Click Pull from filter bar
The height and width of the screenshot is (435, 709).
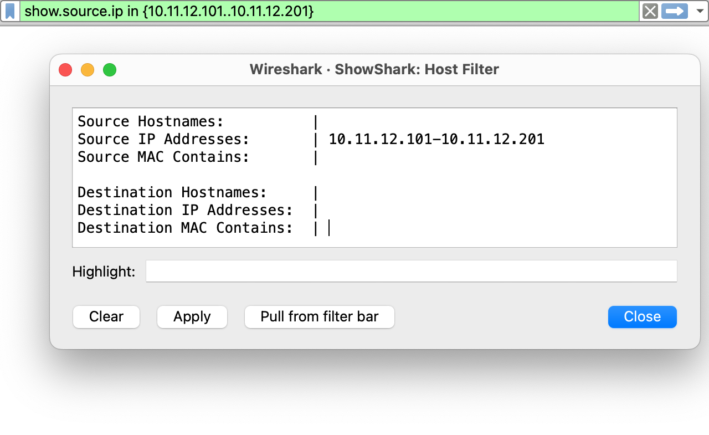pyautogui.click(x=319, y=316)
